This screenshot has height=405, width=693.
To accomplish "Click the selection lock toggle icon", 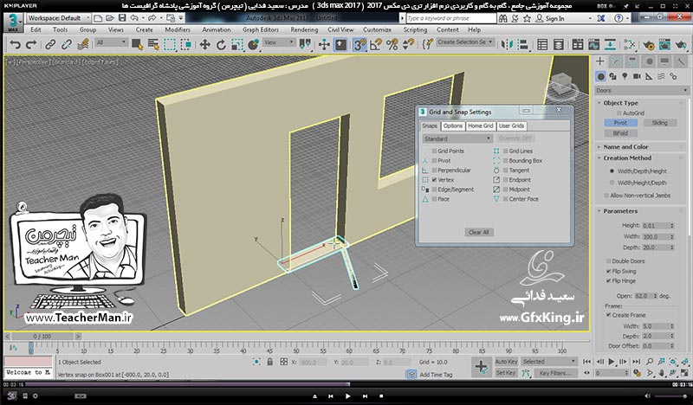I will click(269, 362).
